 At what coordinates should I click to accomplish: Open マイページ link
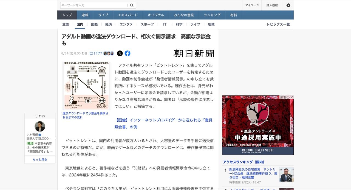[x=252, y=5]
